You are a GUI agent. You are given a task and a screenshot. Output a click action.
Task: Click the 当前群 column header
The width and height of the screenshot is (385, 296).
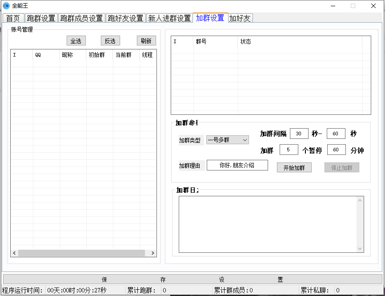pos(126,55)
